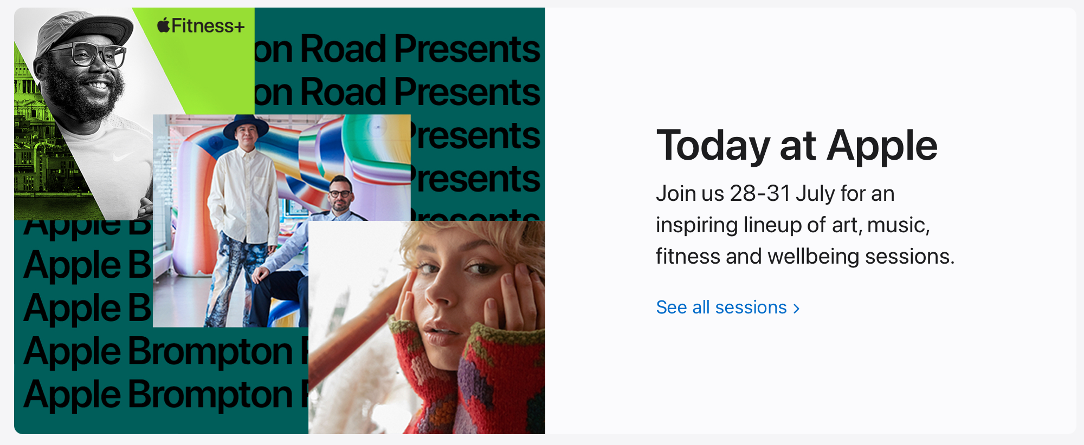This screenshot has width=1084, height=445.
Task: Click the bottom Apple Brompton text line
Action: [x=163, y=394]
